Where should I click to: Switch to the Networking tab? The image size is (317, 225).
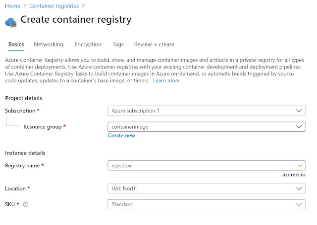tap(49, 44)
